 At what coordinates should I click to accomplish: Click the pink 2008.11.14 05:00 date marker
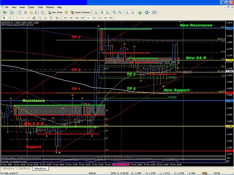tap(121, 165)
